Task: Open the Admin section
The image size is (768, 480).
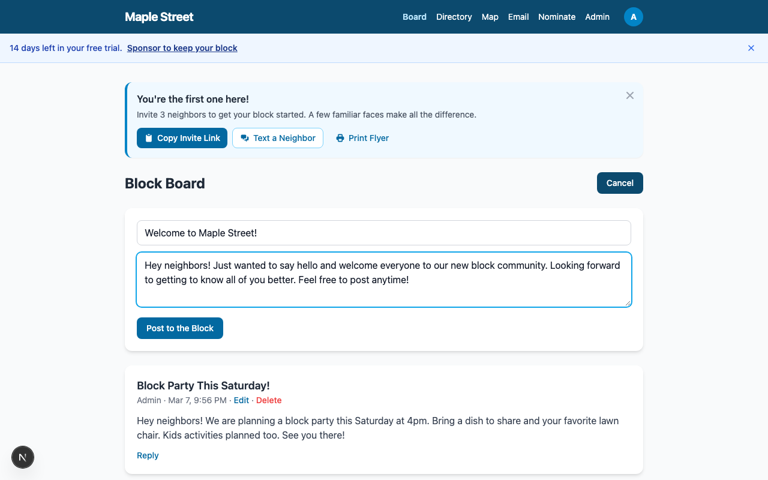Action: [597, 17]
